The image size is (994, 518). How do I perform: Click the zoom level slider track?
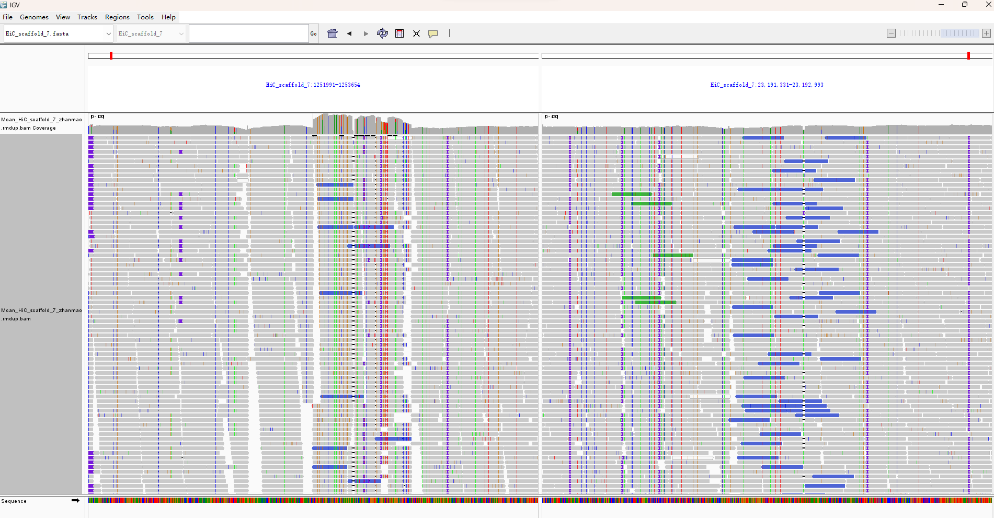click(939, 33)
